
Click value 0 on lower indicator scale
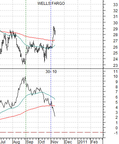[116, 128]
